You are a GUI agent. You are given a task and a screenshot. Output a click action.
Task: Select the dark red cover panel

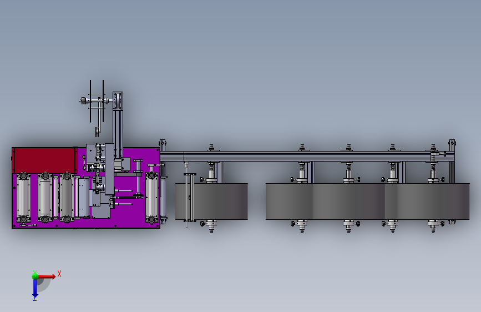[44, 160]
